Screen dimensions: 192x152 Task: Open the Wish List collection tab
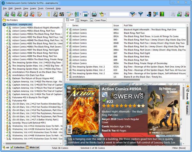(32, 148)
